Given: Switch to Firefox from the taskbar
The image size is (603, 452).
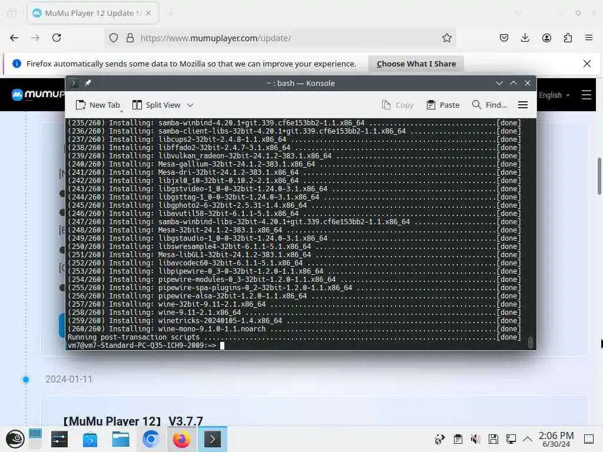Looking at the screenshot, I should click(181, 439).
